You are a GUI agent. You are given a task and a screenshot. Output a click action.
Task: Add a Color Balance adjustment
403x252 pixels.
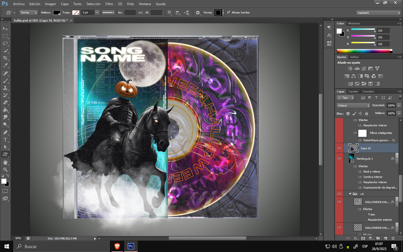click(x=353, y=76)
